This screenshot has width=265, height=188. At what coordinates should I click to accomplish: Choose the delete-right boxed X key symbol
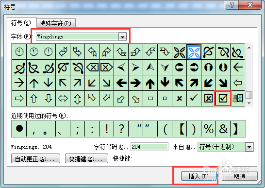(x=106, y=68)
